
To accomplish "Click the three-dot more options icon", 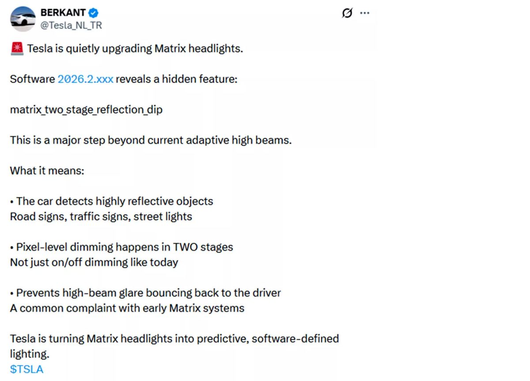I will (365, 13).
